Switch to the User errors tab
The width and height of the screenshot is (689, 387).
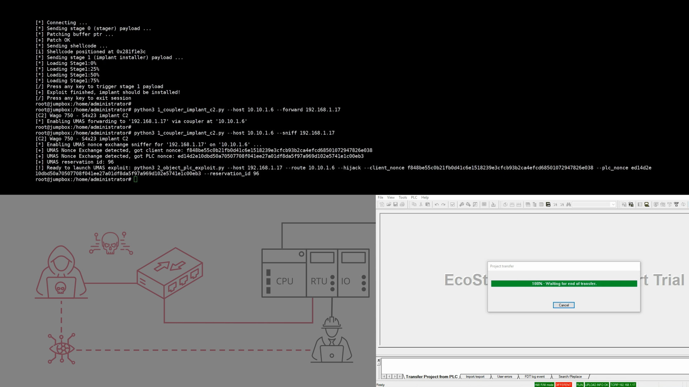[x=505, y=377]
